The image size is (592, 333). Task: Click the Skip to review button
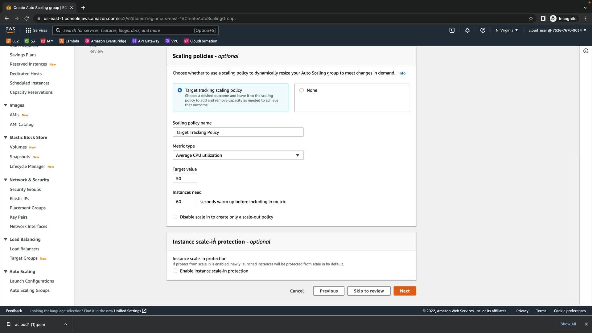pyautogui.click(x=368, y=291)
